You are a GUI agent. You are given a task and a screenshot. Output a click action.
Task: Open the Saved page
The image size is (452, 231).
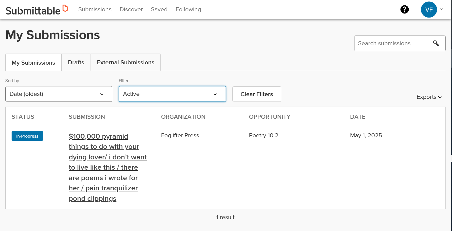coord(159,9)
